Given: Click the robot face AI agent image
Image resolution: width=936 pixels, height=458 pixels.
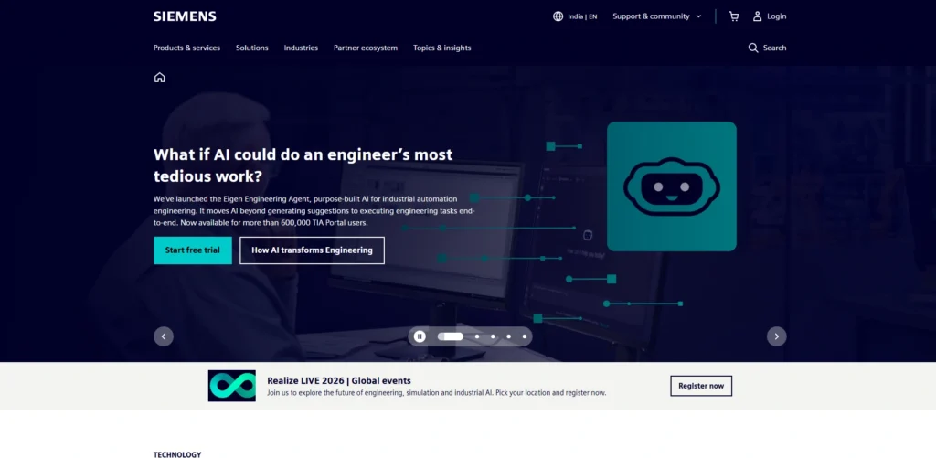Looking at the screenshot, I should 672,186.
